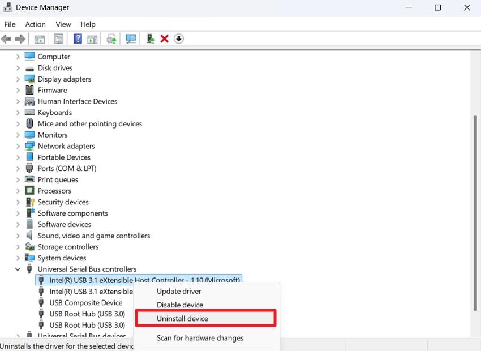Toggle the Show/Hide console tree icon
Screen dimensions: 481x351
point(39,38)
